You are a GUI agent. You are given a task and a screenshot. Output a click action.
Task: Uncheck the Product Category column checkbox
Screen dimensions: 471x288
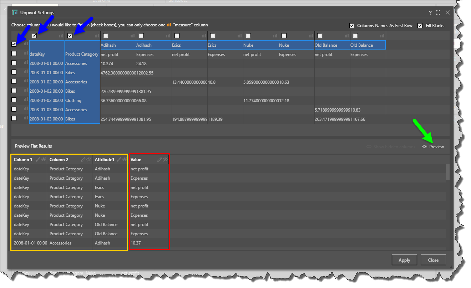point(70,36)
